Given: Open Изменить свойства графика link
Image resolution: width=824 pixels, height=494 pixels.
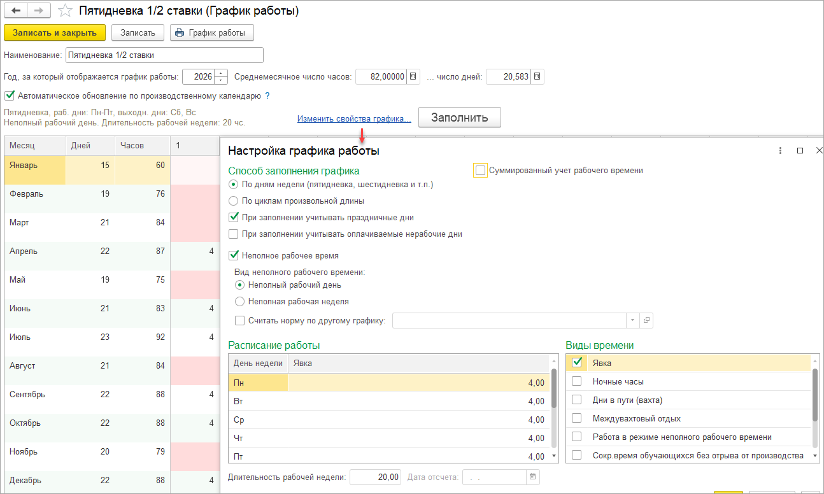Looking at the screenshot, I should (354, 119).
